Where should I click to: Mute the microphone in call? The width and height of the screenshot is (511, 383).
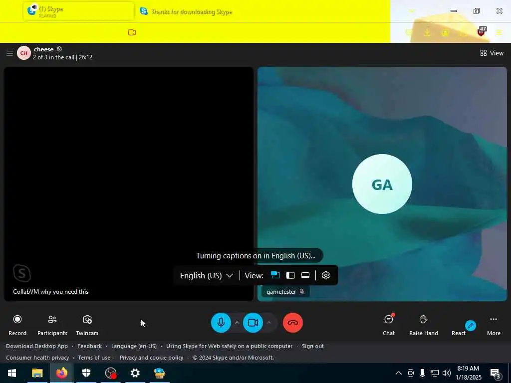click(x=221, y=323)
